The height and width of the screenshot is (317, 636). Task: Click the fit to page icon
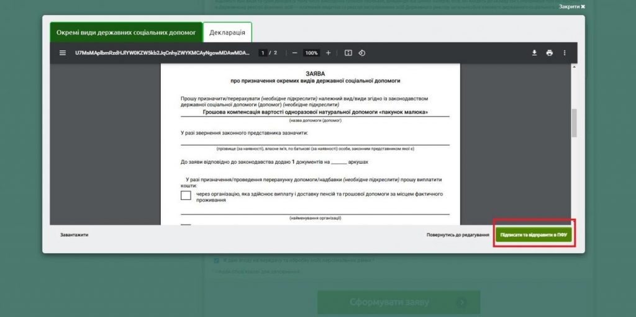[x=348, y=53]
